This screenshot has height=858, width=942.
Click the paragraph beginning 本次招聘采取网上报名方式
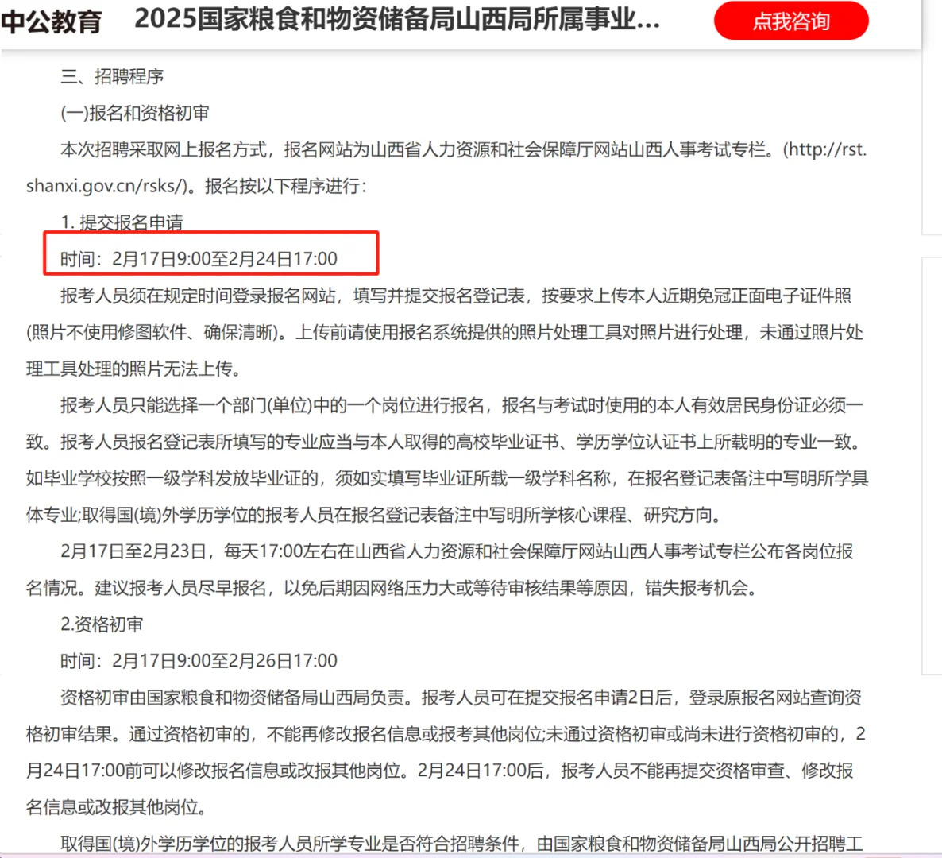[x=446, y=168]
